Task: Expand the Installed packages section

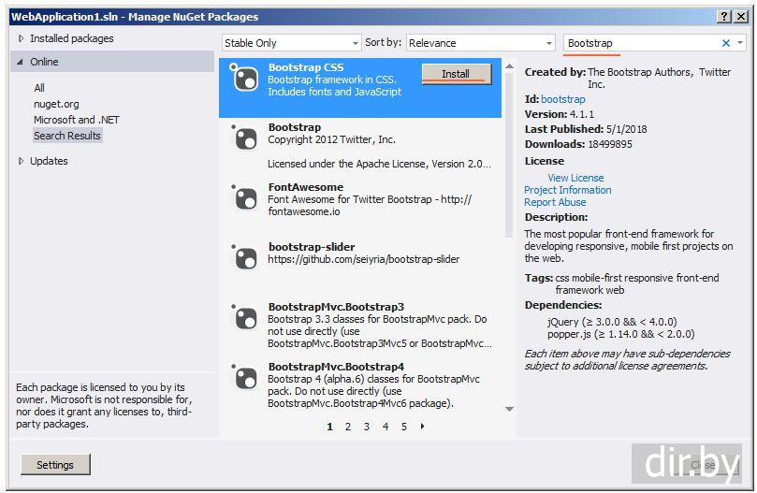Action: pos(22,38)
